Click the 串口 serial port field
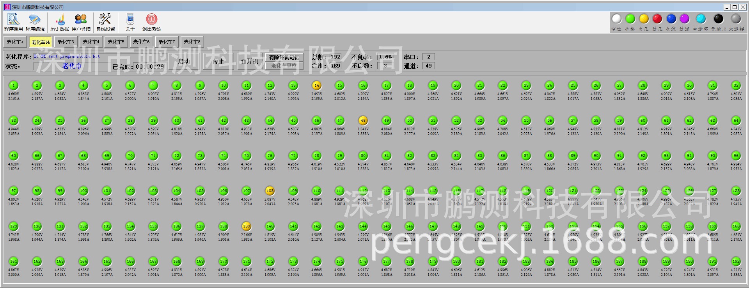The height and width of the screenshot is (288, 749). [x=429, y=57]
